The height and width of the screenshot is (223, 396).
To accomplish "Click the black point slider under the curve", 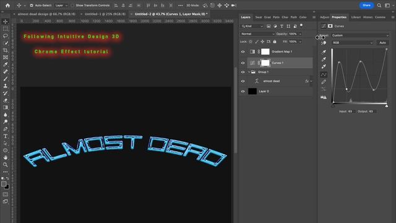I will (333, 106).
